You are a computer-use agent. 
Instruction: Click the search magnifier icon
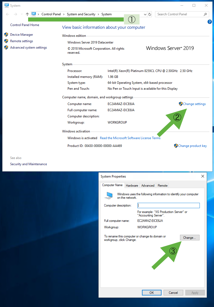[205, 14]
